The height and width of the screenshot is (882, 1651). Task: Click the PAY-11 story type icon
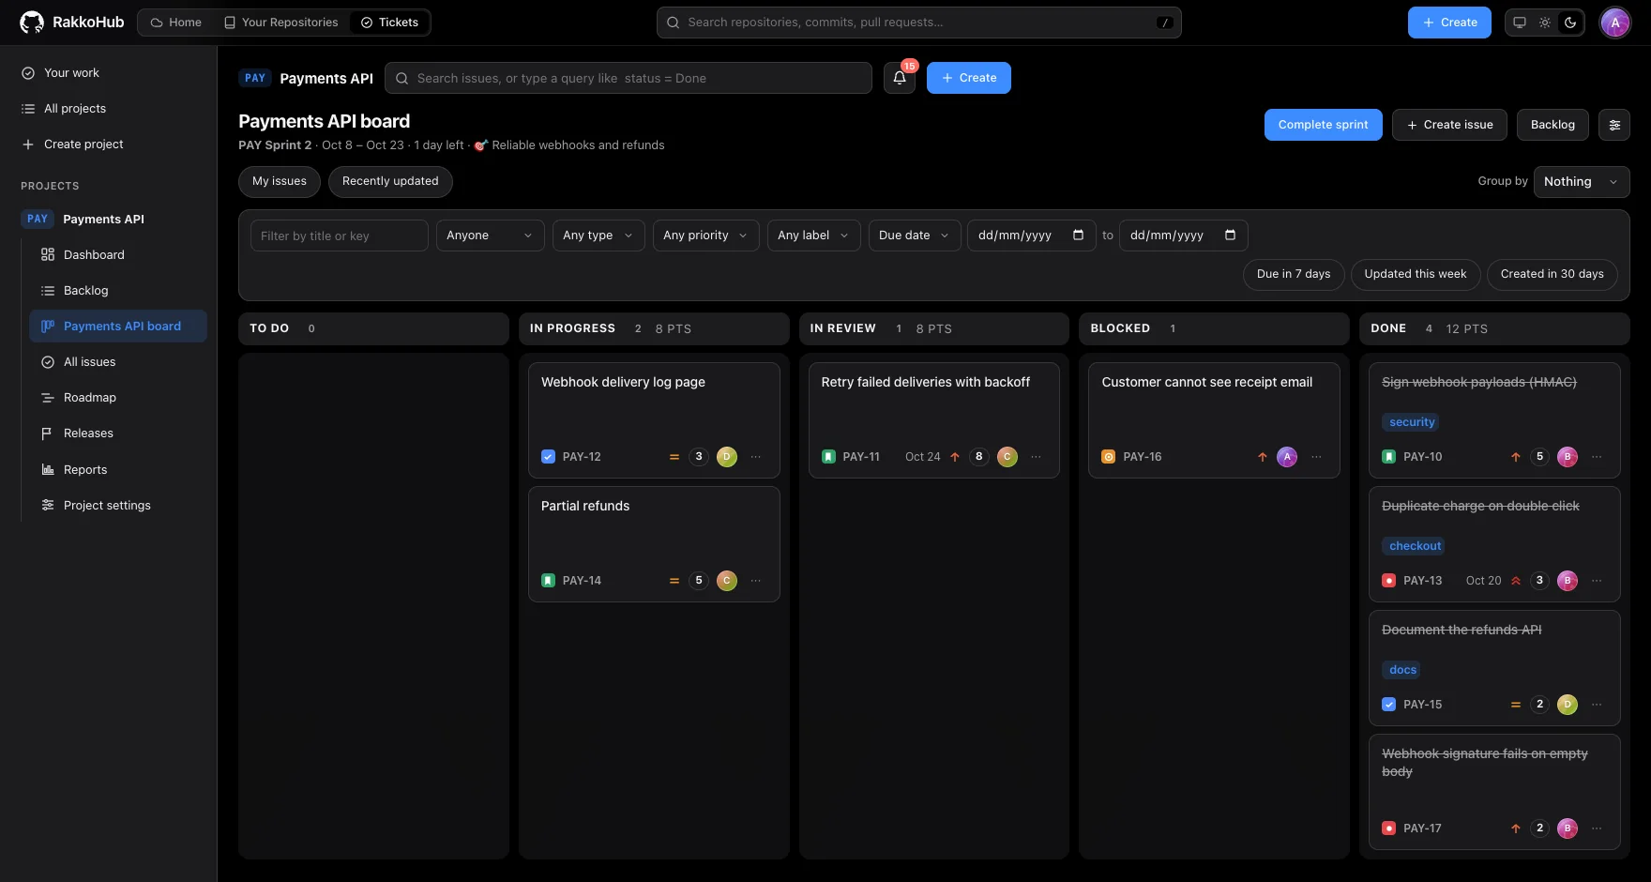pos(828,457)
